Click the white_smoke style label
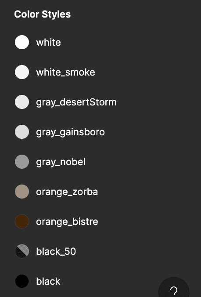This screenshot has width=201, height=297. click(65, 72)
